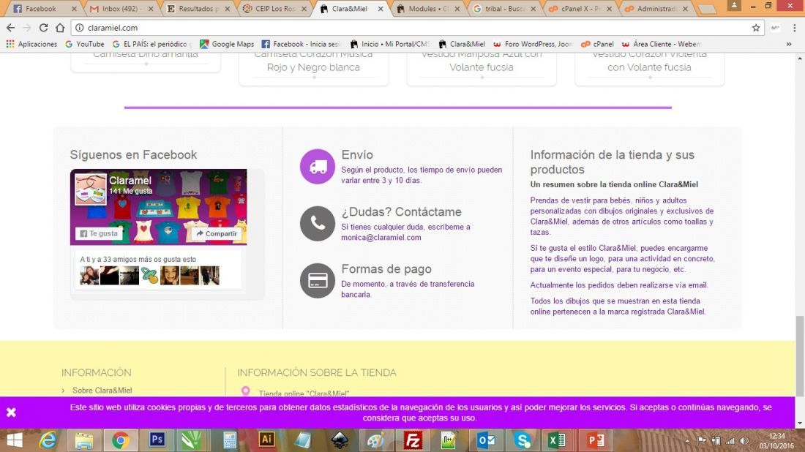The height and width of the screenshot is (452, 805).
Task: Switch to the CEIP Los Ros tab
Action: 274,9
